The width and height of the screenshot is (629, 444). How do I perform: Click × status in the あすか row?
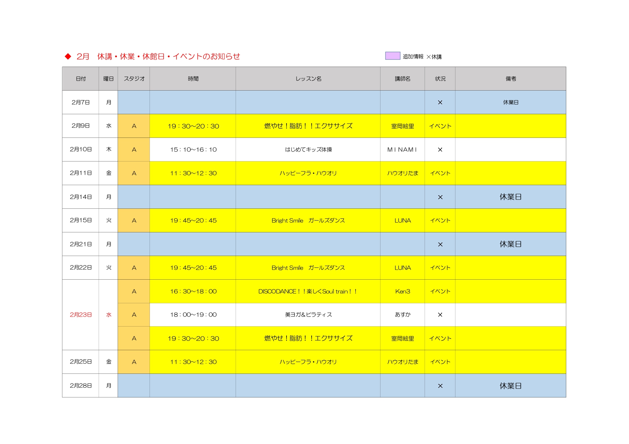coord(440,315)
